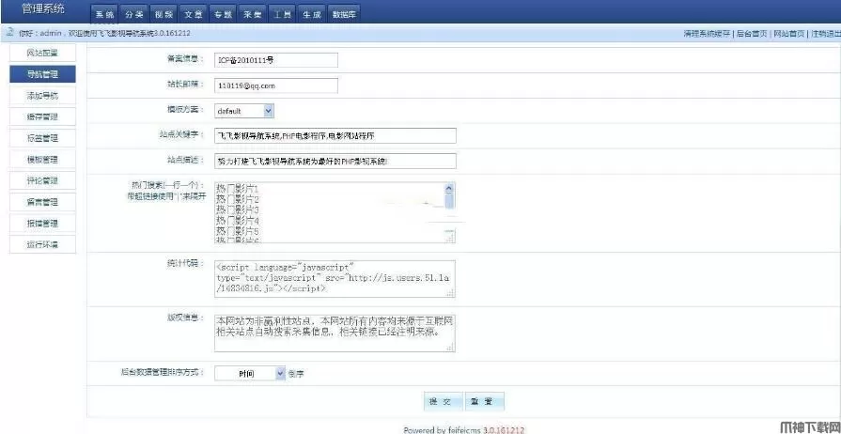
Task: Click the feifeicms footer link
Action: point(464,429)
